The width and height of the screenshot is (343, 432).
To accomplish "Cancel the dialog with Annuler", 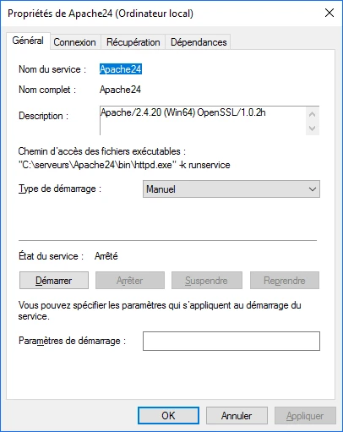I will (237, 415).
